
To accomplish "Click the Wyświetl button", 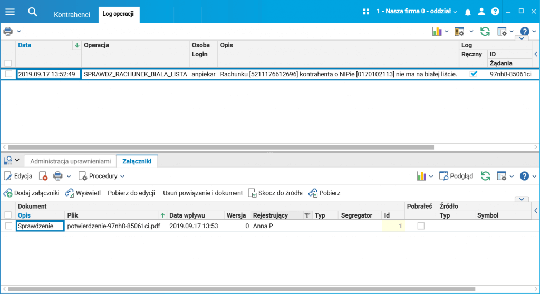I will (x=83, y=193).
